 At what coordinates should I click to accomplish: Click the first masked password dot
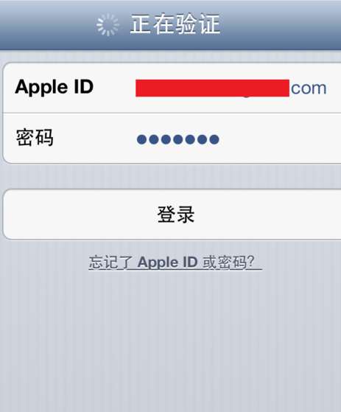(141, 139)
